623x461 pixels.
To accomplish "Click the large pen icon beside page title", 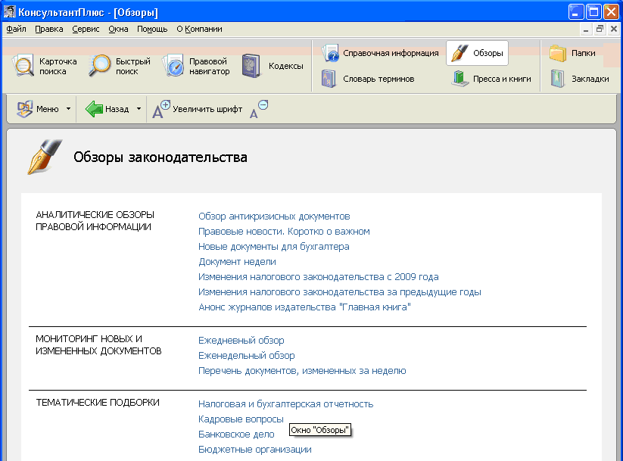I will click(x=45, y=157).
